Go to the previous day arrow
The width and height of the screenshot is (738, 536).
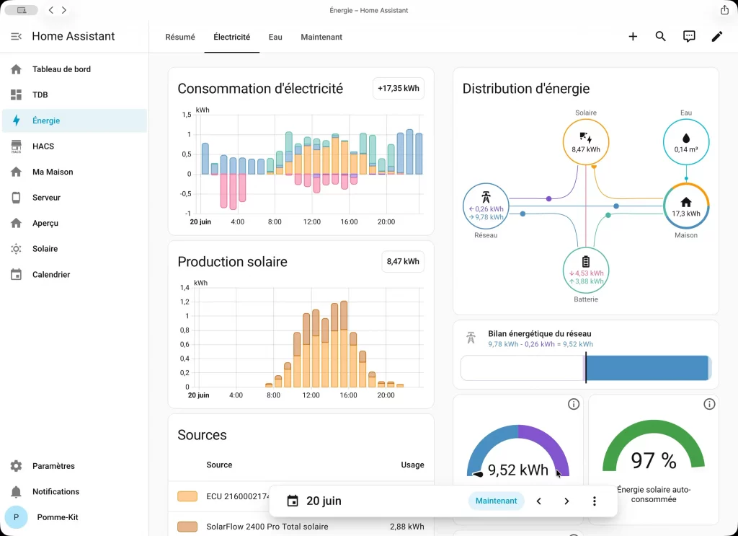click(539, 501)
